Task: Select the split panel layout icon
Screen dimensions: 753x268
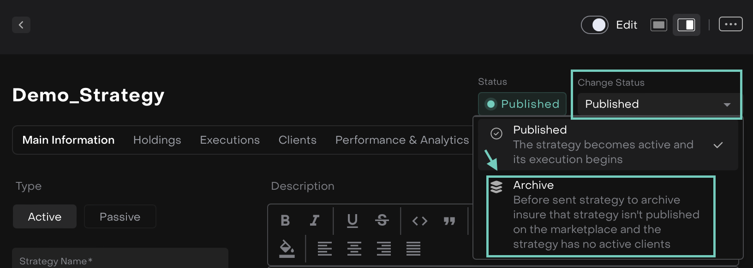Action: (x=686, y=25)
